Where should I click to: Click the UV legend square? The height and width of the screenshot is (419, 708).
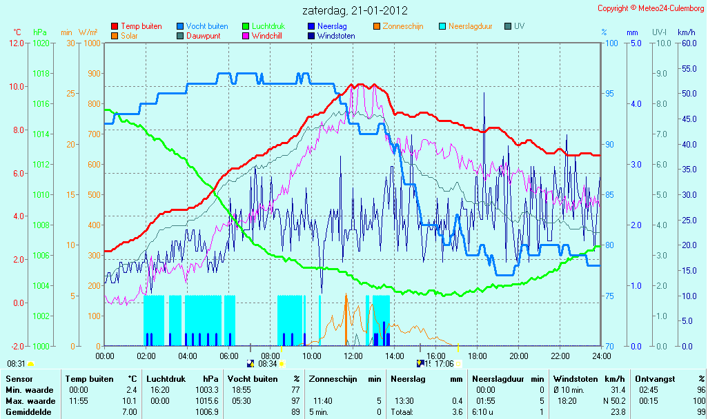(x=508, y=27)
